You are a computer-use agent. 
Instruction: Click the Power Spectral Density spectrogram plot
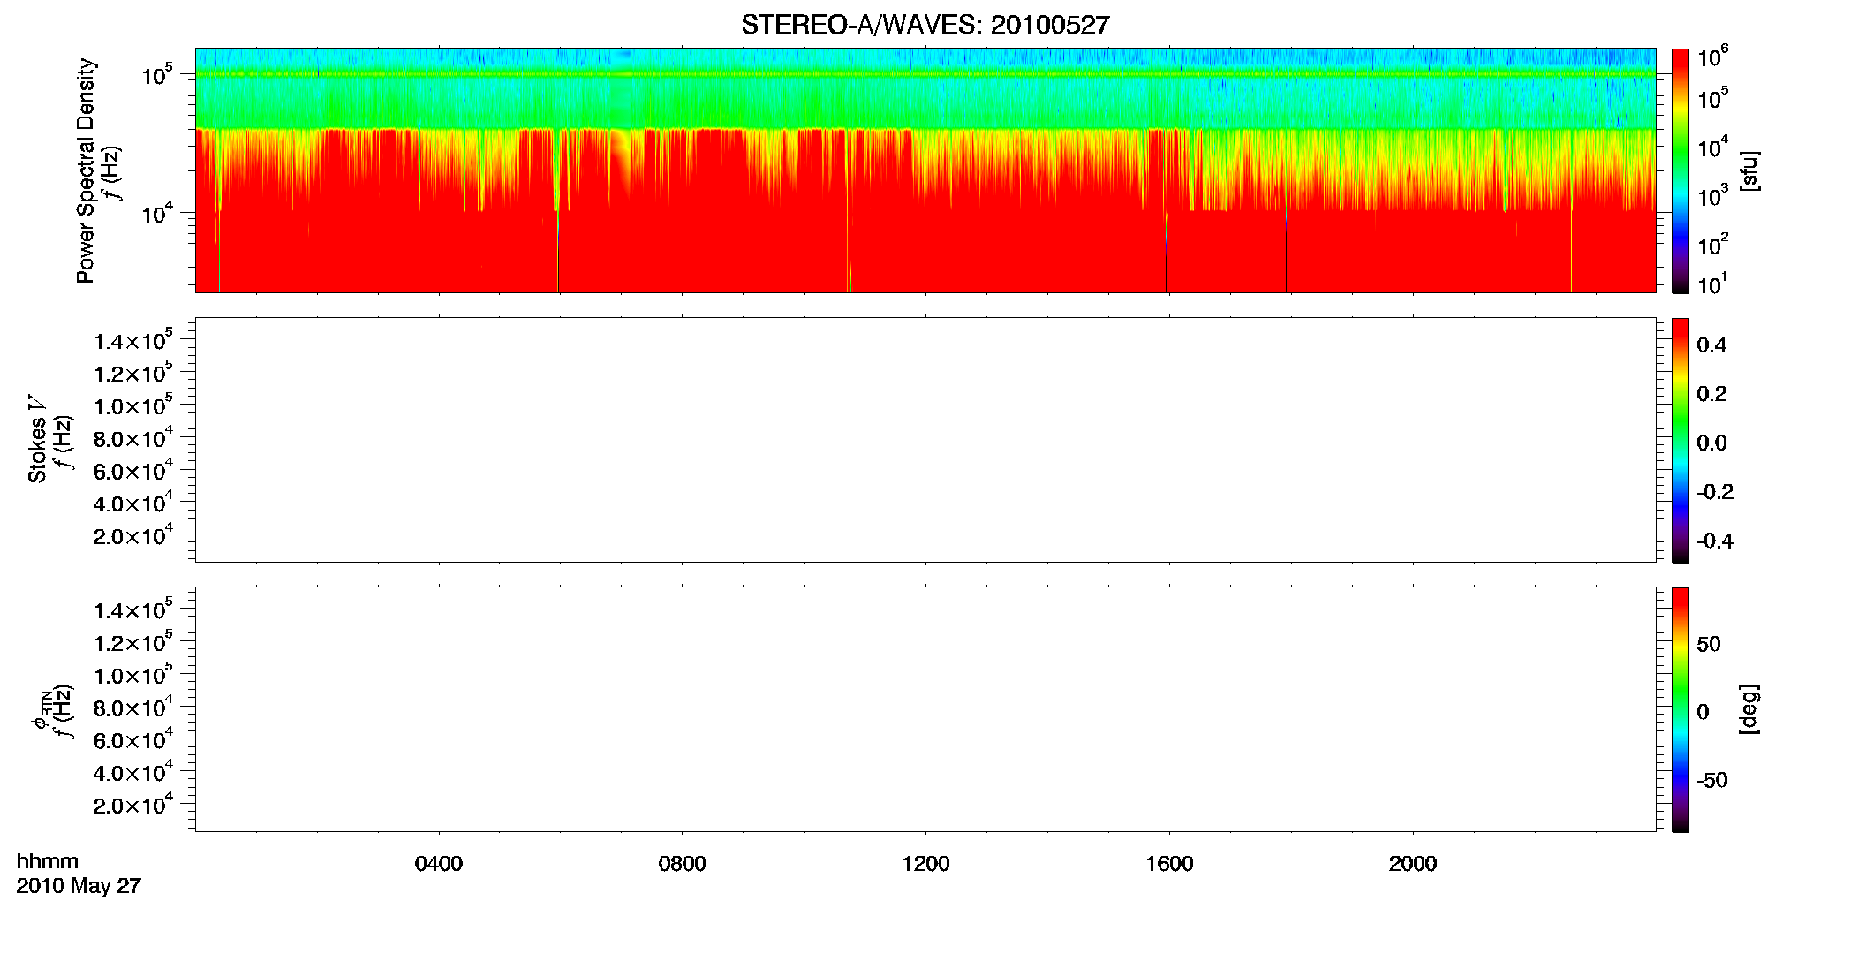pyautogui.click(x=925, y=170)
